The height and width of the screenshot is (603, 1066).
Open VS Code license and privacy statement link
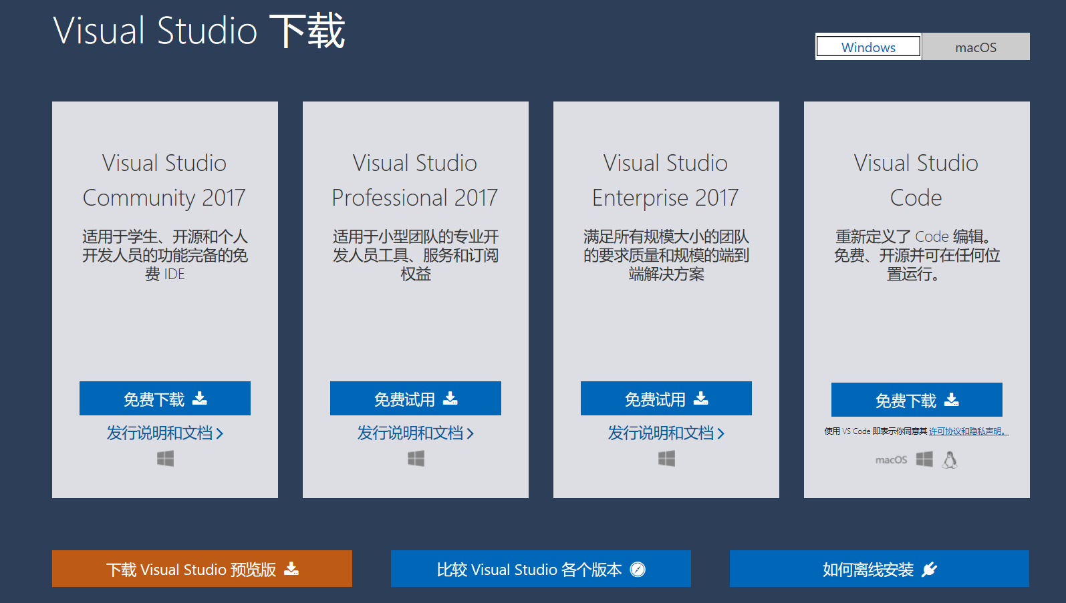tap(968, 431)
